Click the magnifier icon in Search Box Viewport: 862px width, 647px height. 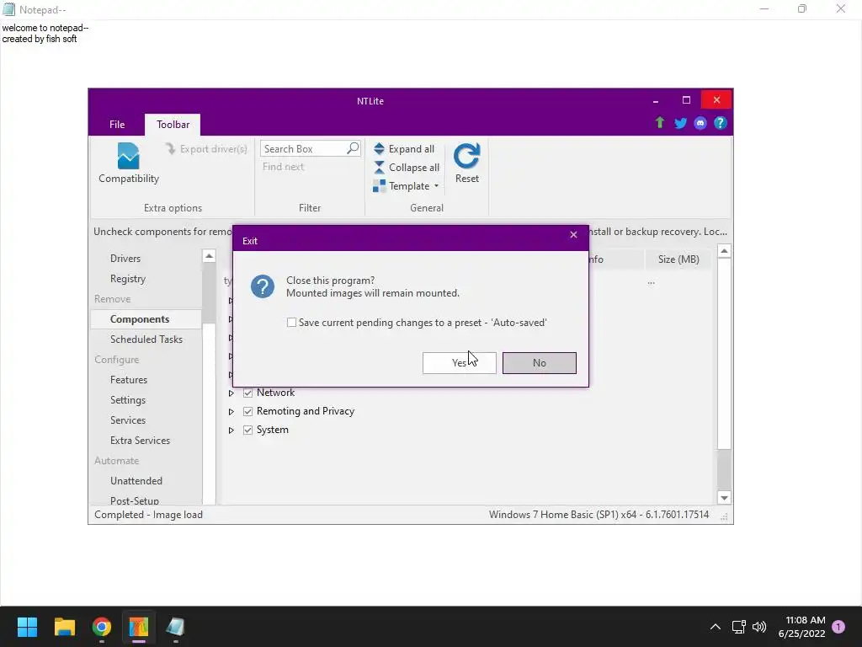(353, 148)
